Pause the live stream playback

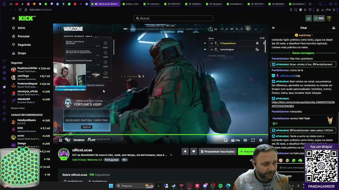[x=60, y=140]
